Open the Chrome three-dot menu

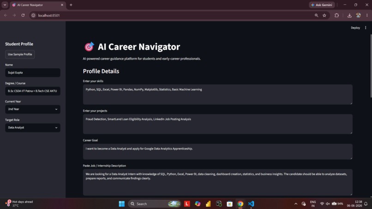pyautogui.click(x=367, y=15)
